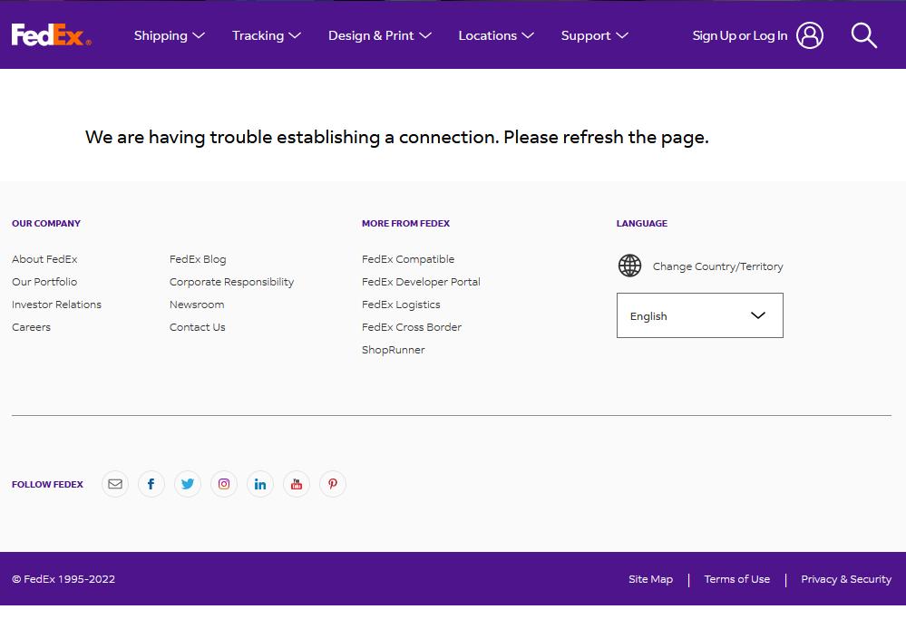
Task: Open the ShopRunner link
Action: (394, 349)
